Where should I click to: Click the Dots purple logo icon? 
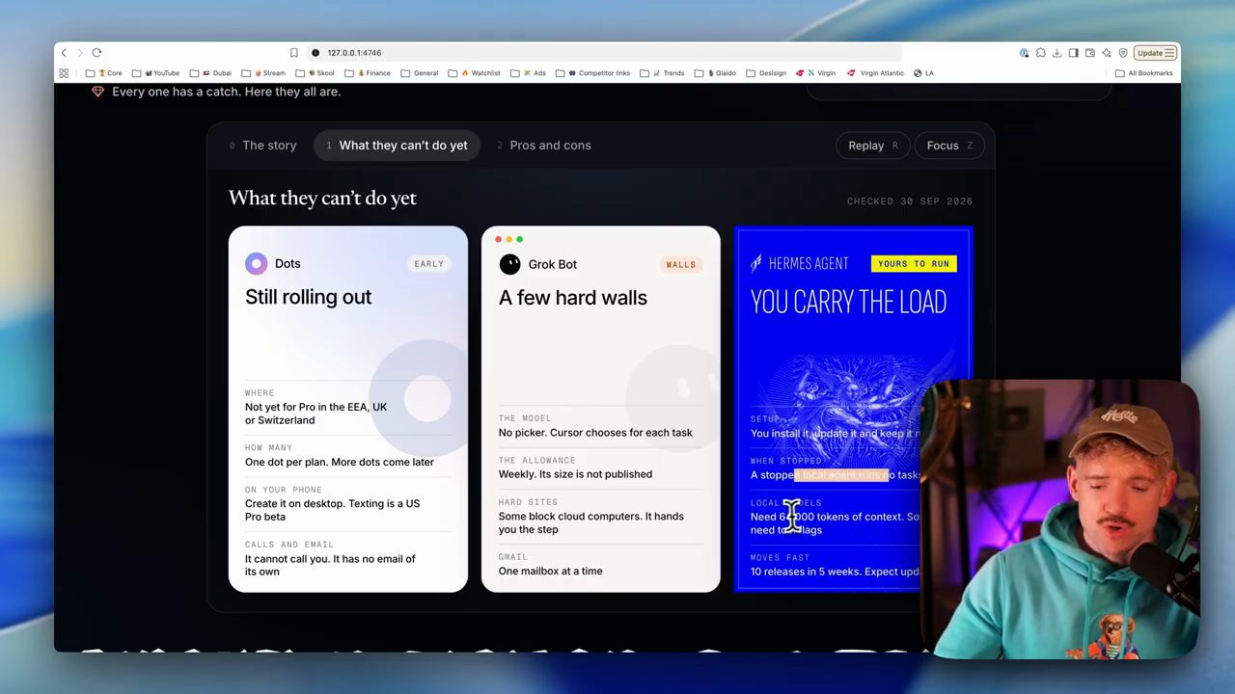[256, 263]
